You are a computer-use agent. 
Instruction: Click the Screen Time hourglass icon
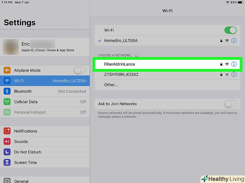coord(7,163)
